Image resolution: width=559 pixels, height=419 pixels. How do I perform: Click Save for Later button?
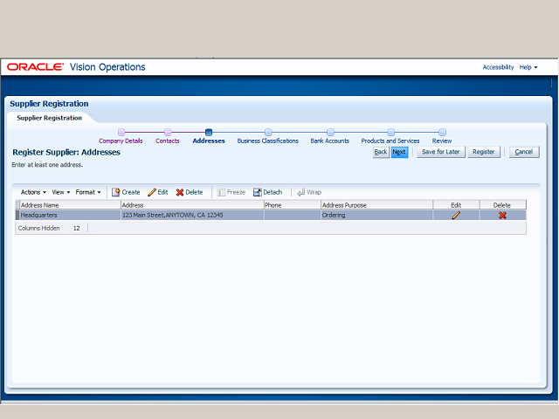[x=440, y=152]
